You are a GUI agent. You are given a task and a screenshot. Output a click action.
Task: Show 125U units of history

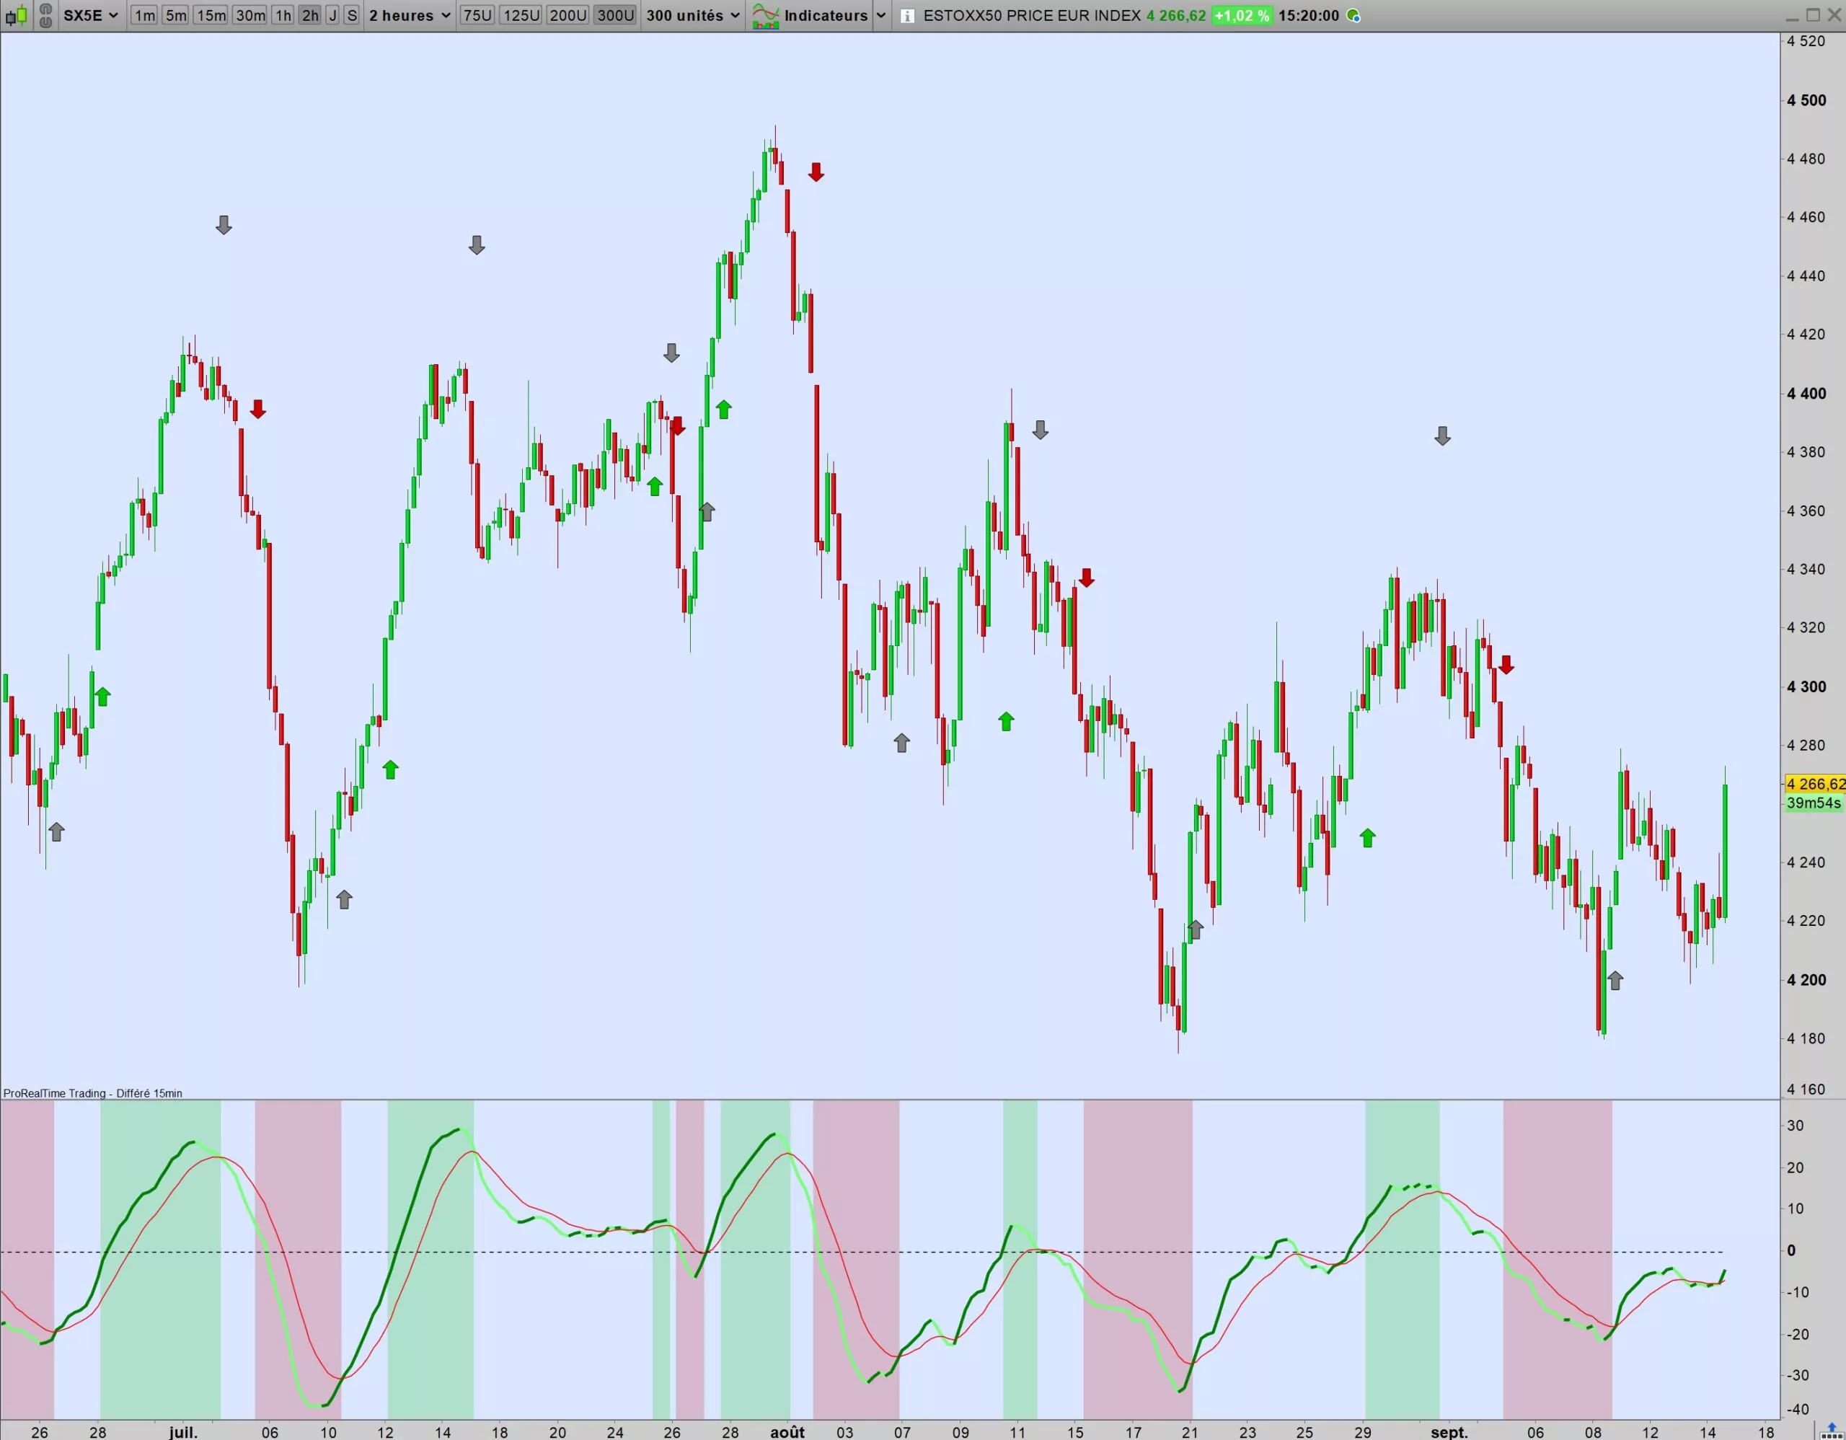click(x=521, y=15)
